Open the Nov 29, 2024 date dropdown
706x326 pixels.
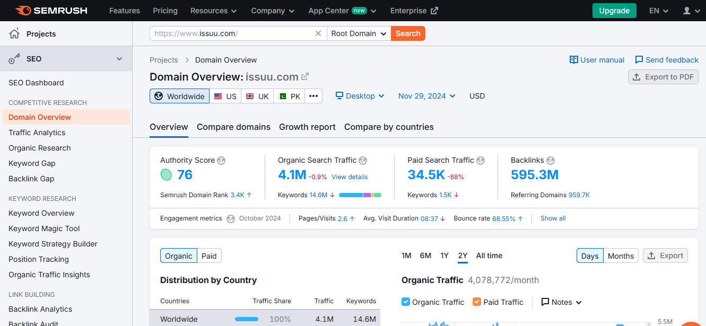[427, 96]
